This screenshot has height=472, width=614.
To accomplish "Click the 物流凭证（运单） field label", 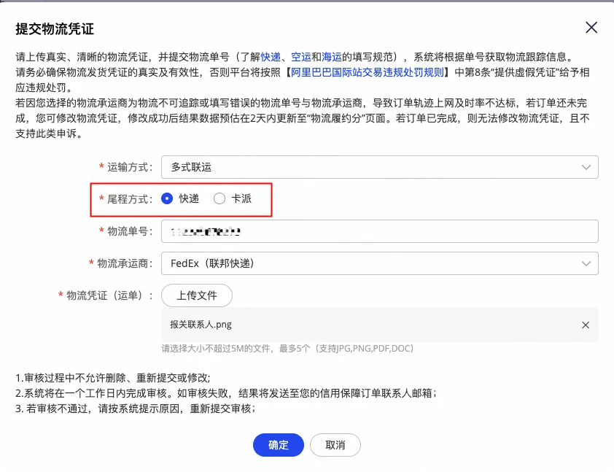I will [x=109, y=295].
